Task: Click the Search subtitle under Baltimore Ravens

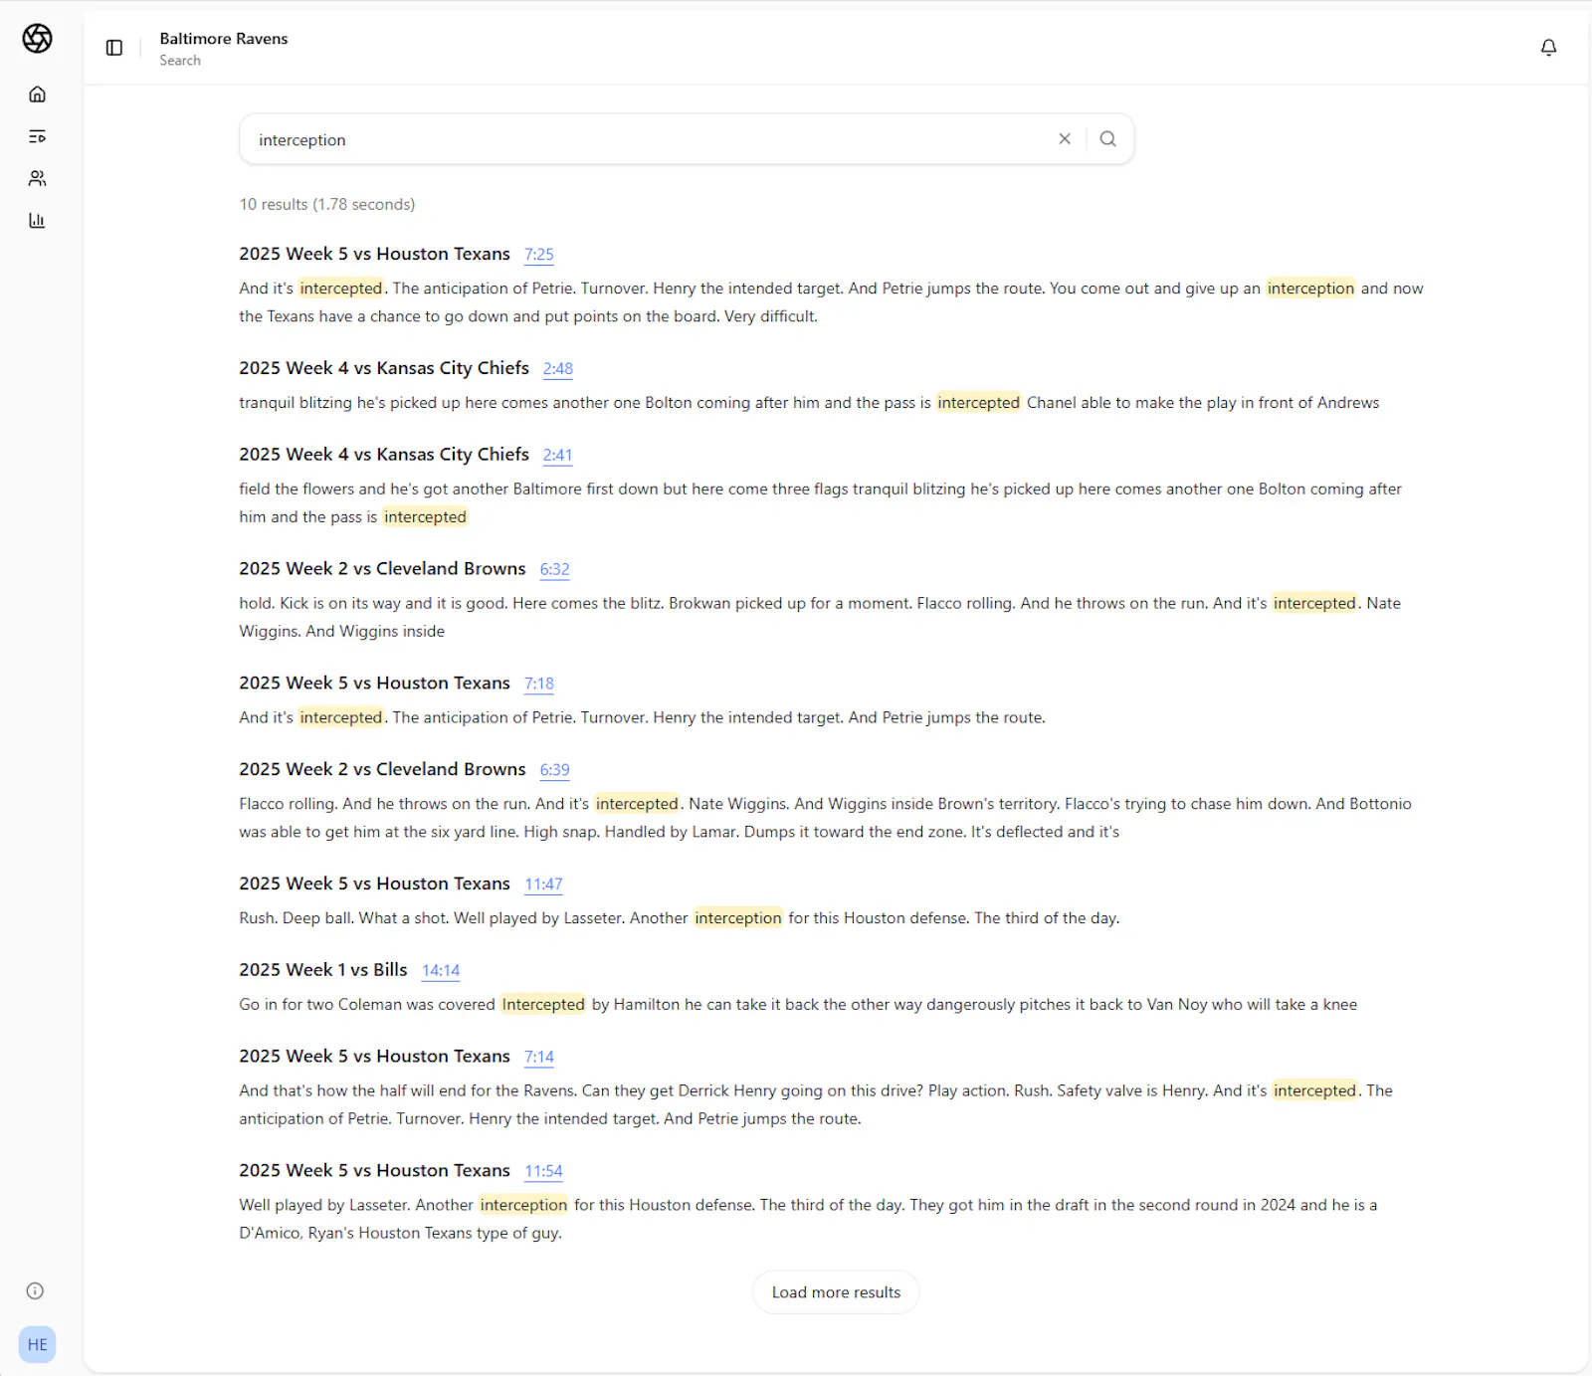Action: [x=180, y=61]
